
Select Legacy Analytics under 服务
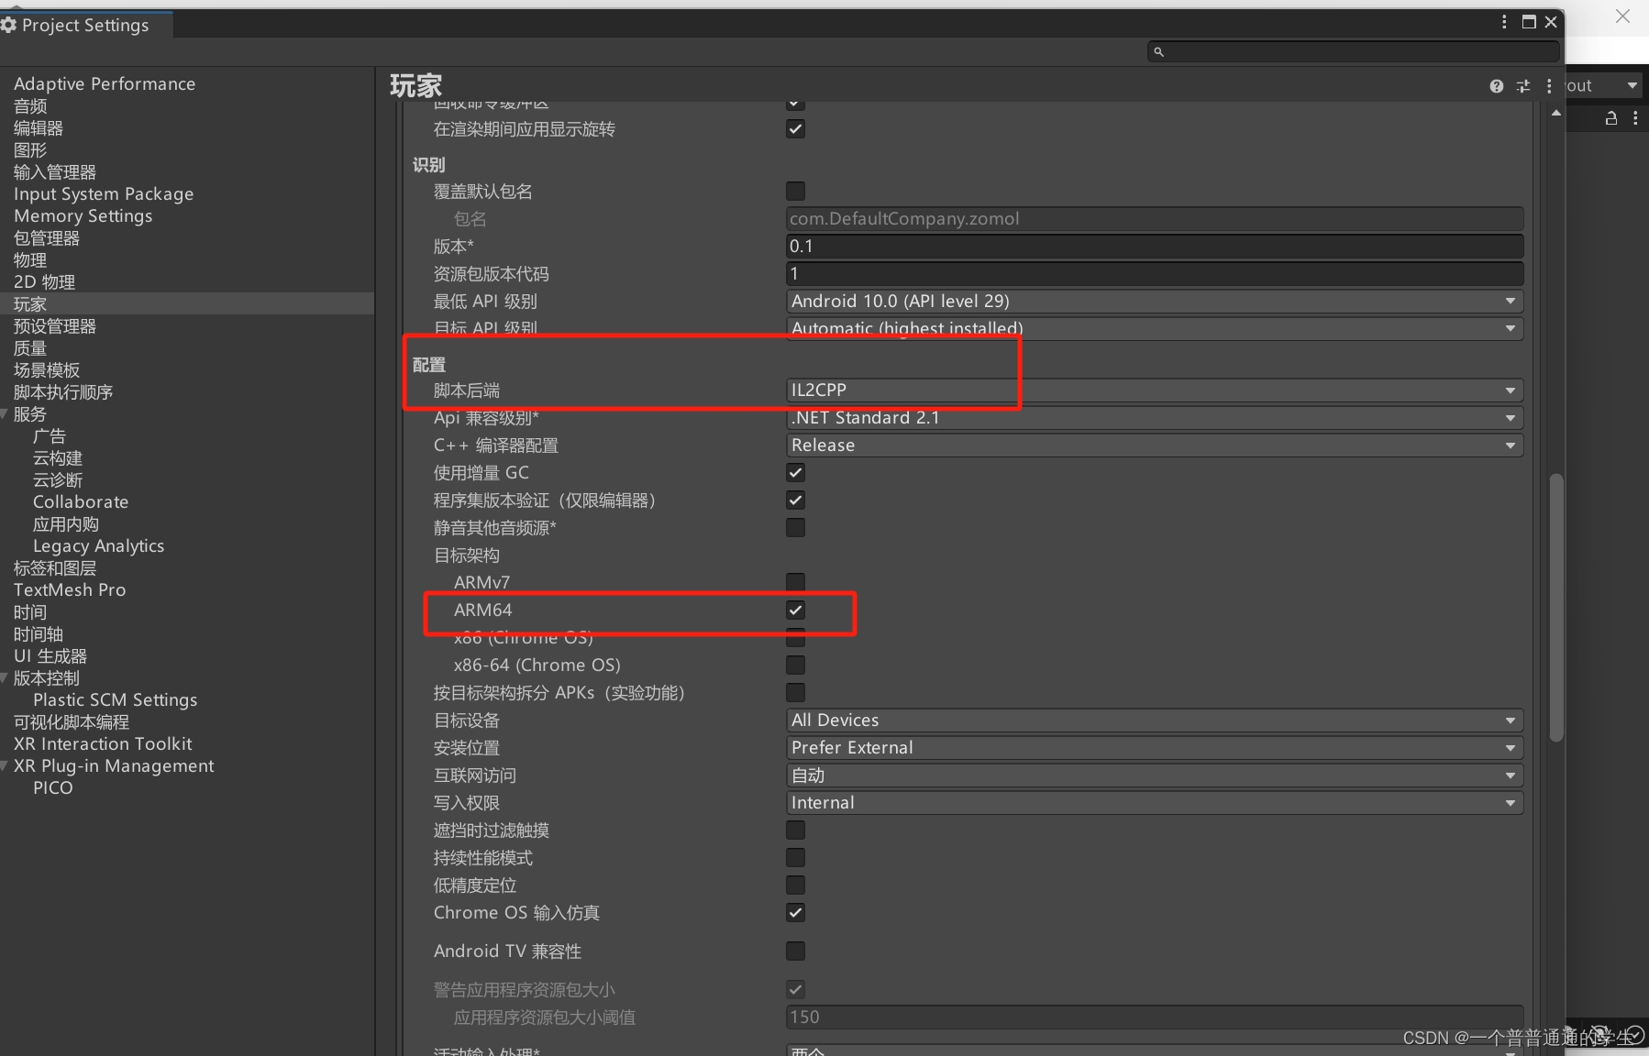tap(98, 546)
